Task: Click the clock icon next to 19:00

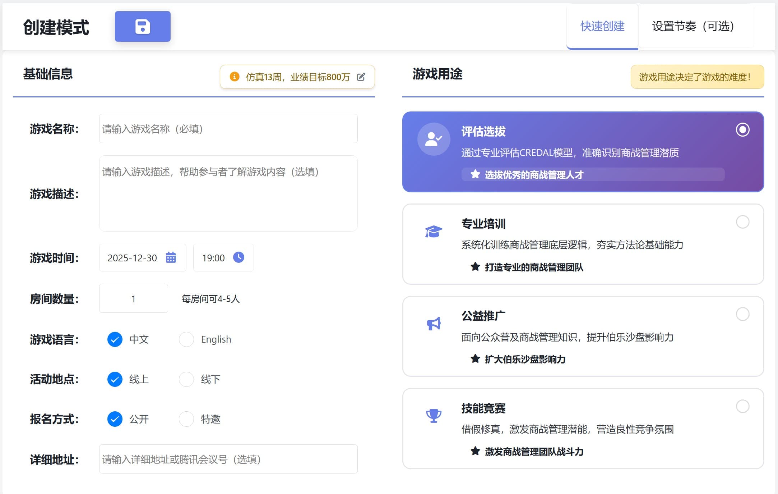Action: (x=239, y=257)
